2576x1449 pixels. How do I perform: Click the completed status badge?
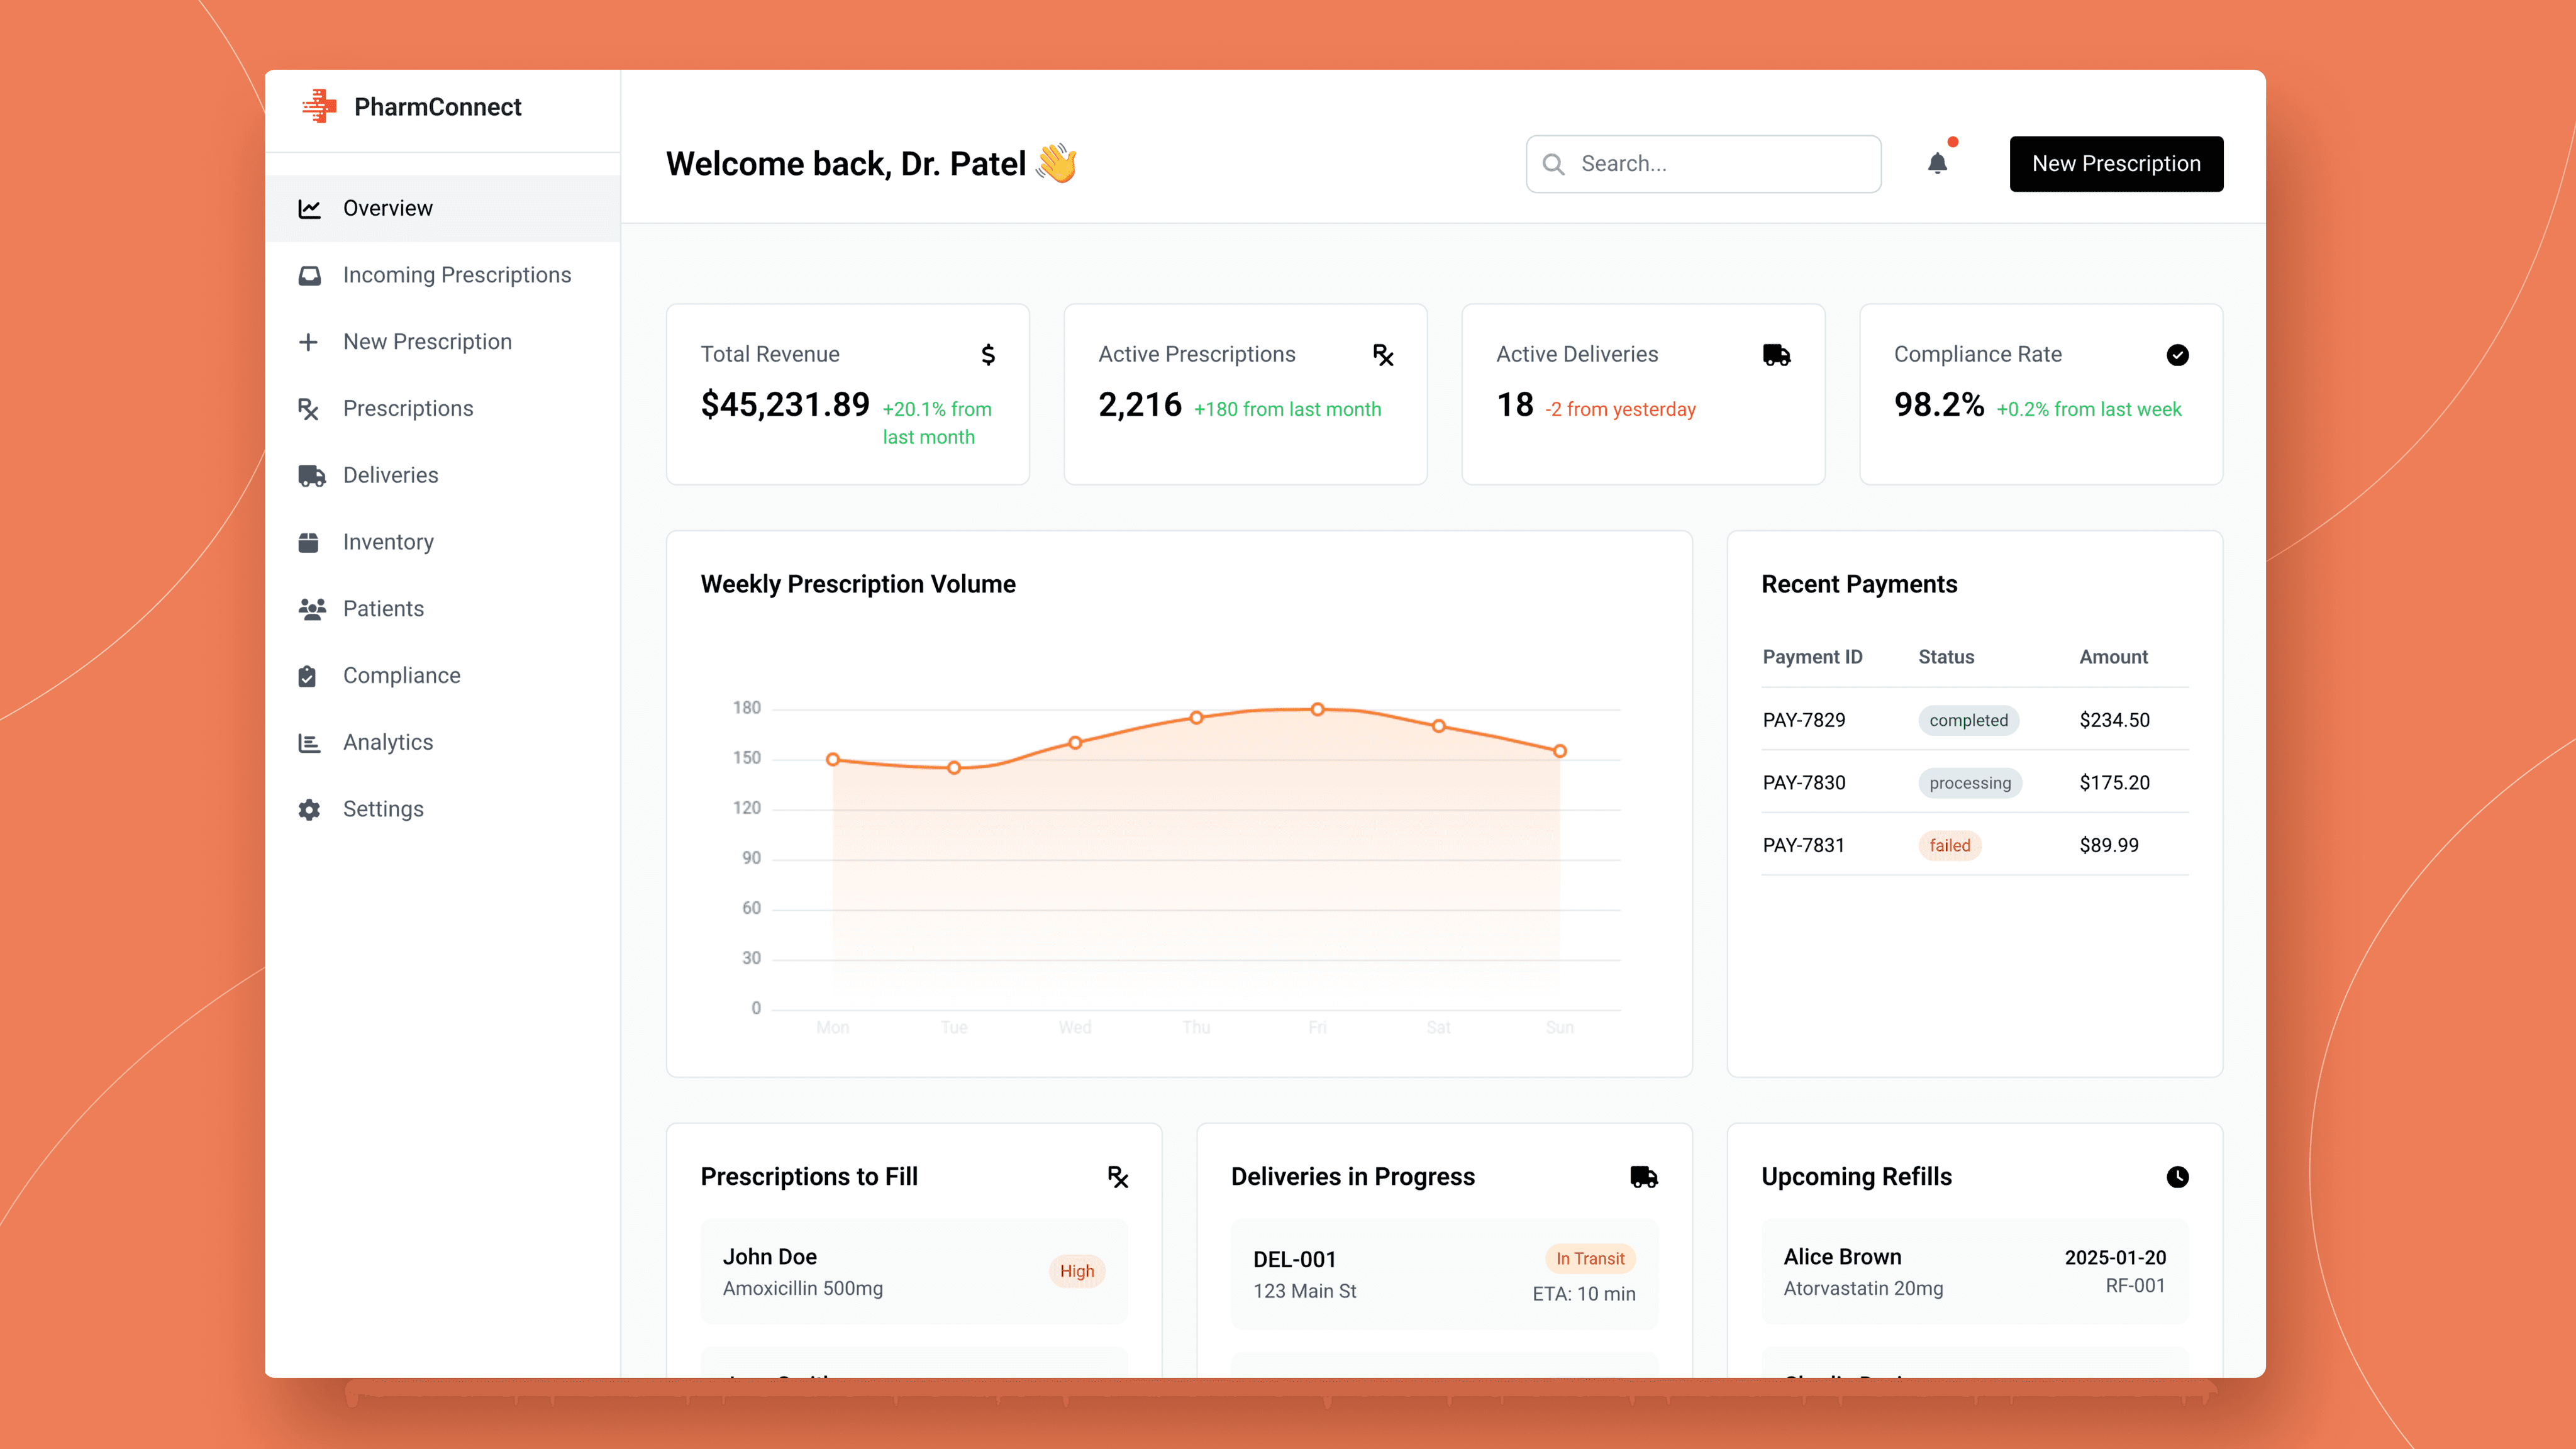tap(1968, 720)
